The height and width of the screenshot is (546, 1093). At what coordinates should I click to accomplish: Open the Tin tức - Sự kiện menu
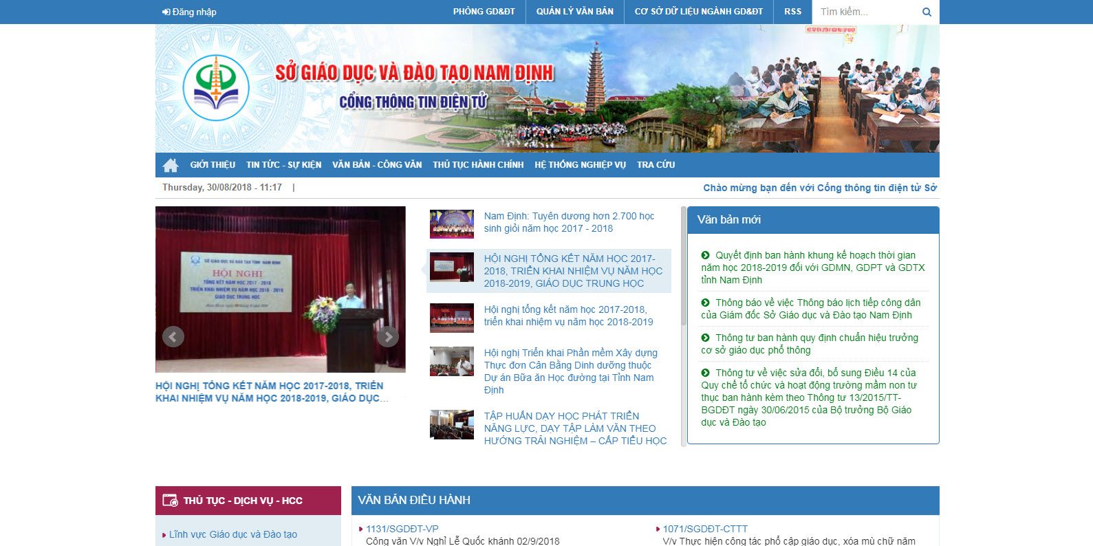click(283, 165)
